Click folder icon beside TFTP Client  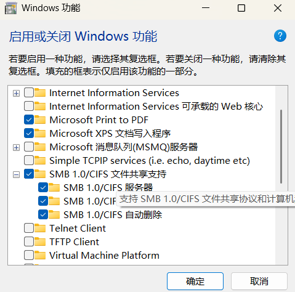40,241
